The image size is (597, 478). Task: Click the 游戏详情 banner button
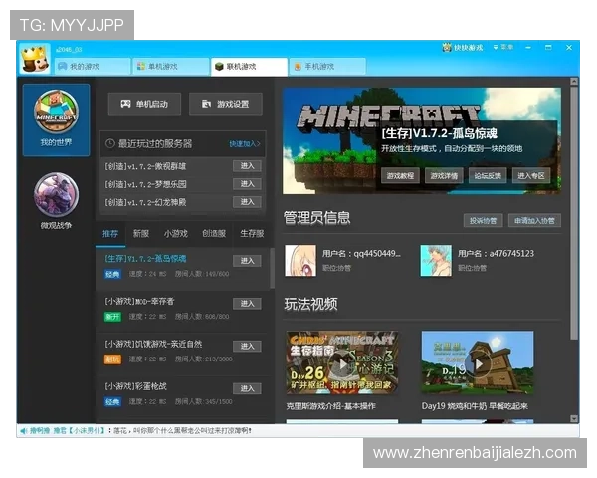[444, 175]
